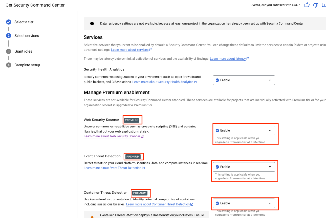This screenshot has width=326, height=218.
Task: Click the Container Threat Detection label
Action: point(106,193)
